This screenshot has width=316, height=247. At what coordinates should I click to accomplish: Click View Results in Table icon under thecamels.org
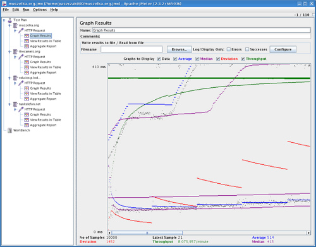tap(27, 68)
